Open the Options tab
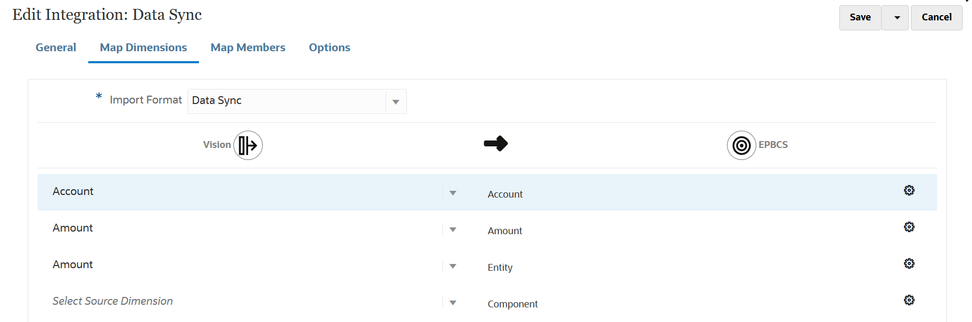Image resolution: width=972 pixels, height=322 pixels. point(330,48)
